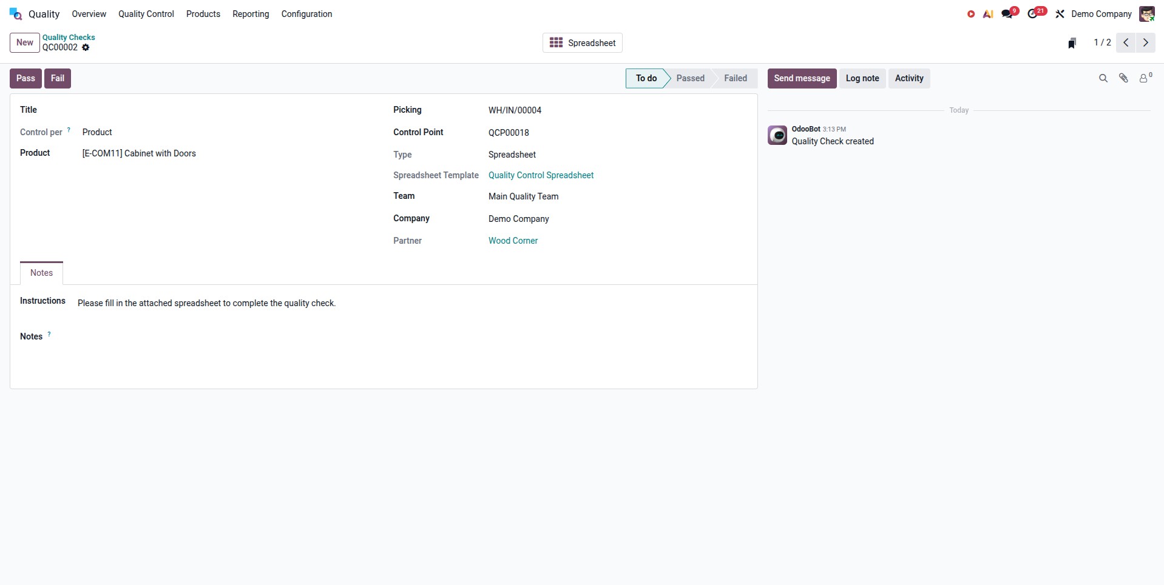Screen dimensions: 1164x585
Task: Open the Quality app home icon
Action: (x=16, y=13)
